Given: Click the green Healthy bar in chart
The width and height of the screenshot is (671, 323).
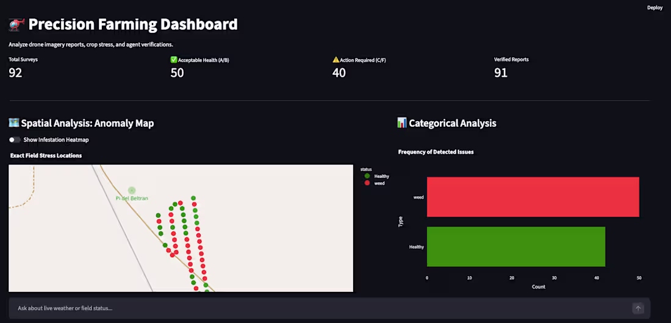Looking at the screenshot, I should (x=516, y=247).
